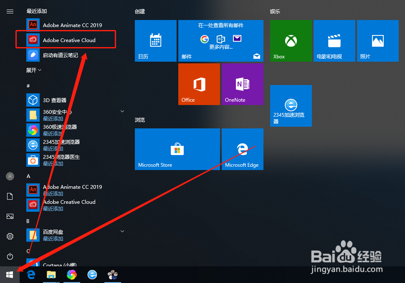The height and width of the screenshot is (283, 405).
Task: Open the rightmost taskbar app icon
Action: (113, 275)
